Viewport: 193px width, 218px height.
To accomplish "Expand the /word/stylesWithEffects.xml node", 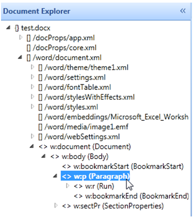I will click(32, 97).
